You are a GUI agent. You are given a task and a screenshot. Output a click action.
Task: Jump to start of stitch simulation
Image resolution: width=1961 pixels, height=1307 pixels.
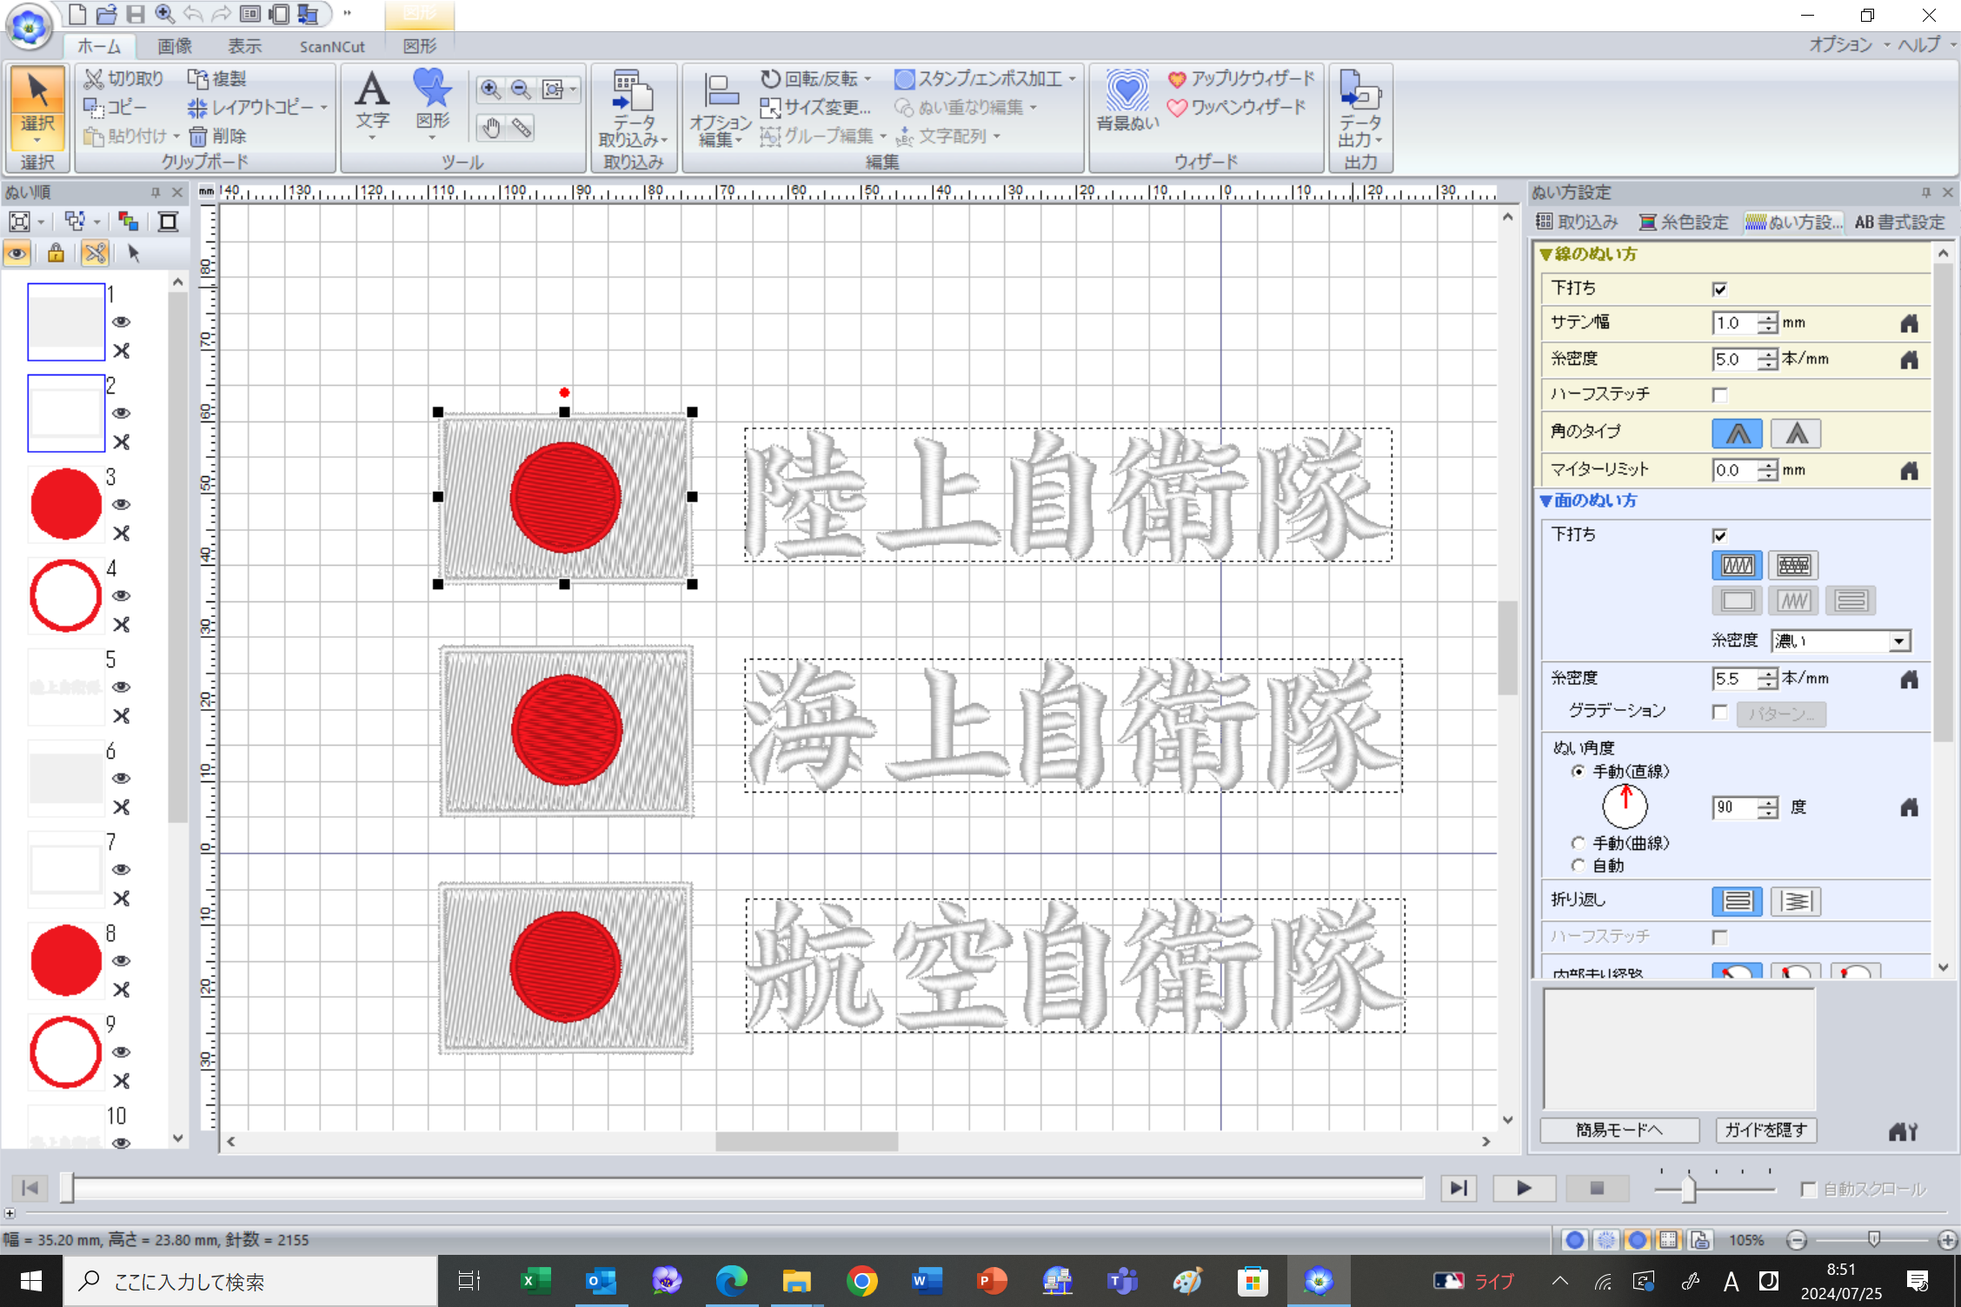(x=30, y=1188)
